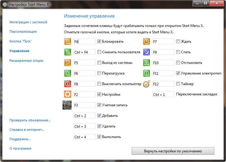The height and width of the screenshot is (162, 226).
Task: Click the F2 hotkey field for Настройки
Action: click(84, 94)
